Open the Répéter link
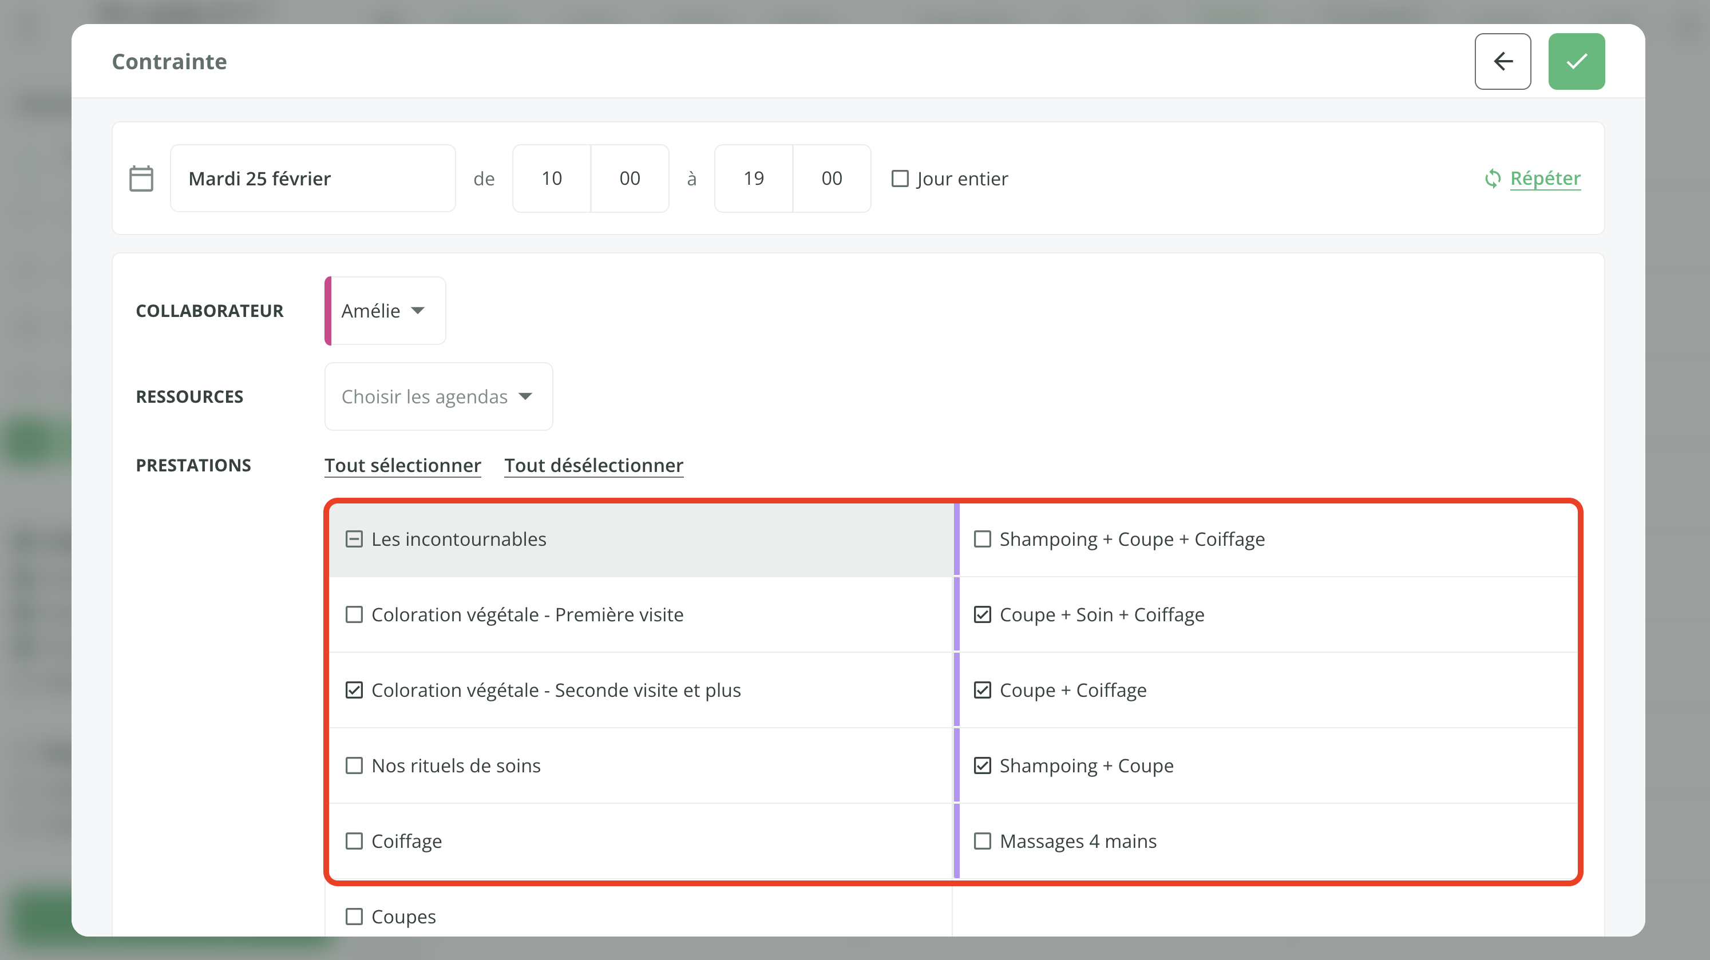Image resolution: width=1710 pixels, height=960 pixels. pyautogui.click(x=1545, y=178)
